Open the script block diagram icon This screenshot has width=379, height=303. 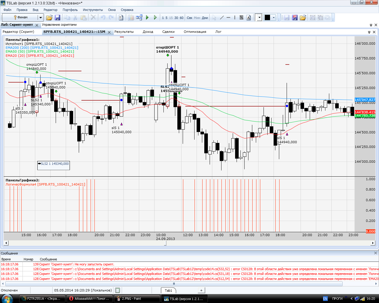pyautogui.click(x=139, y=18)
